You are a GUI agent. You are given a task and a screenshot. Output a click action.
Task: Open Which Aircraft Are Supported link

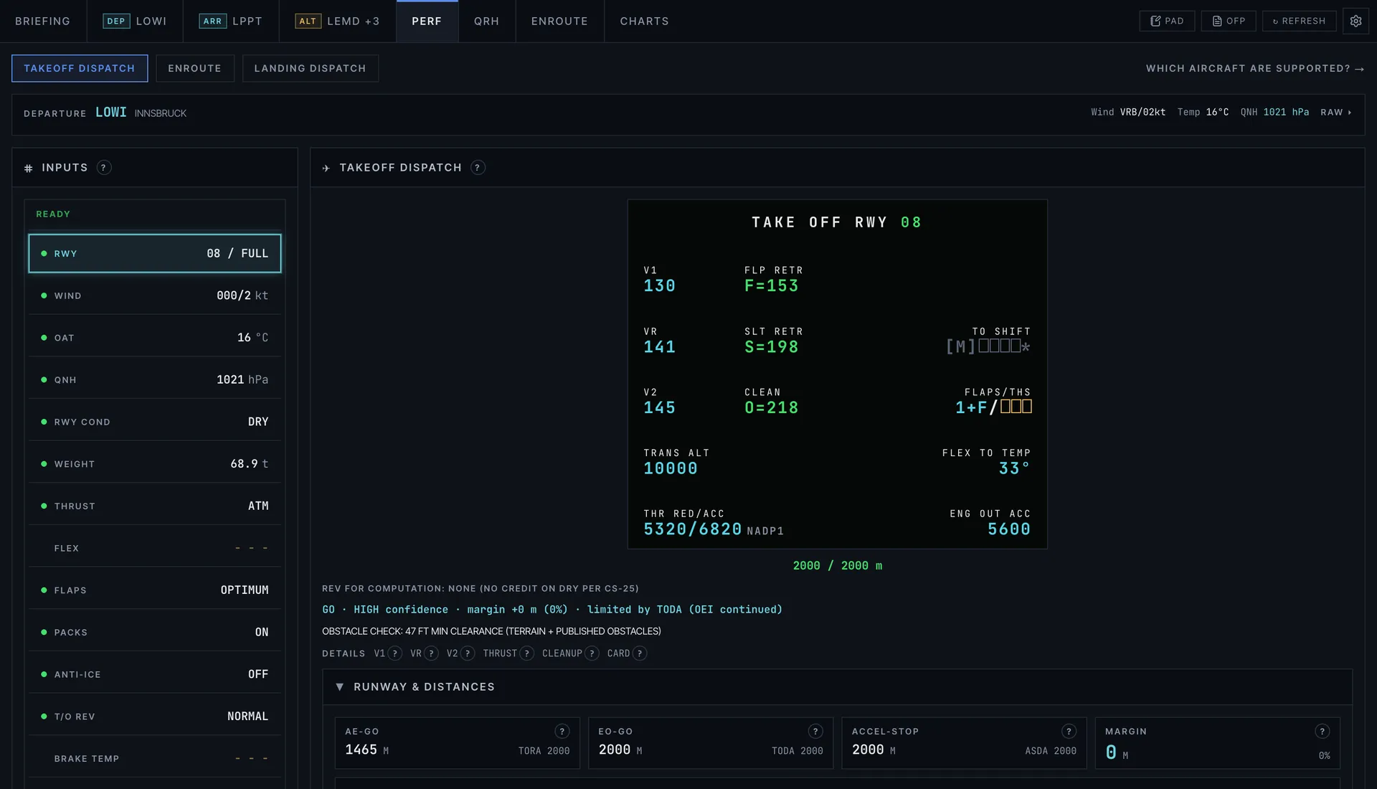coord(1254,69)
